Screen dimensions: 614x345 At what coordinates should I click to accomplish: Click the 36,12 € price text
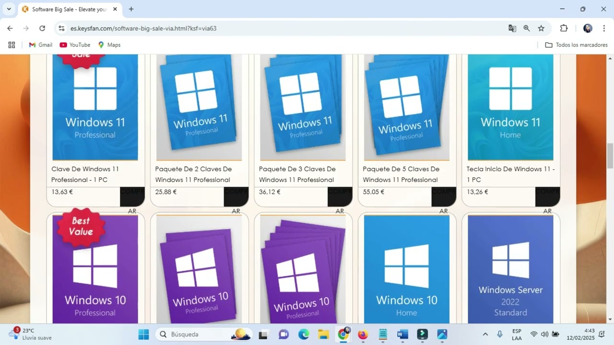[270, 192]
